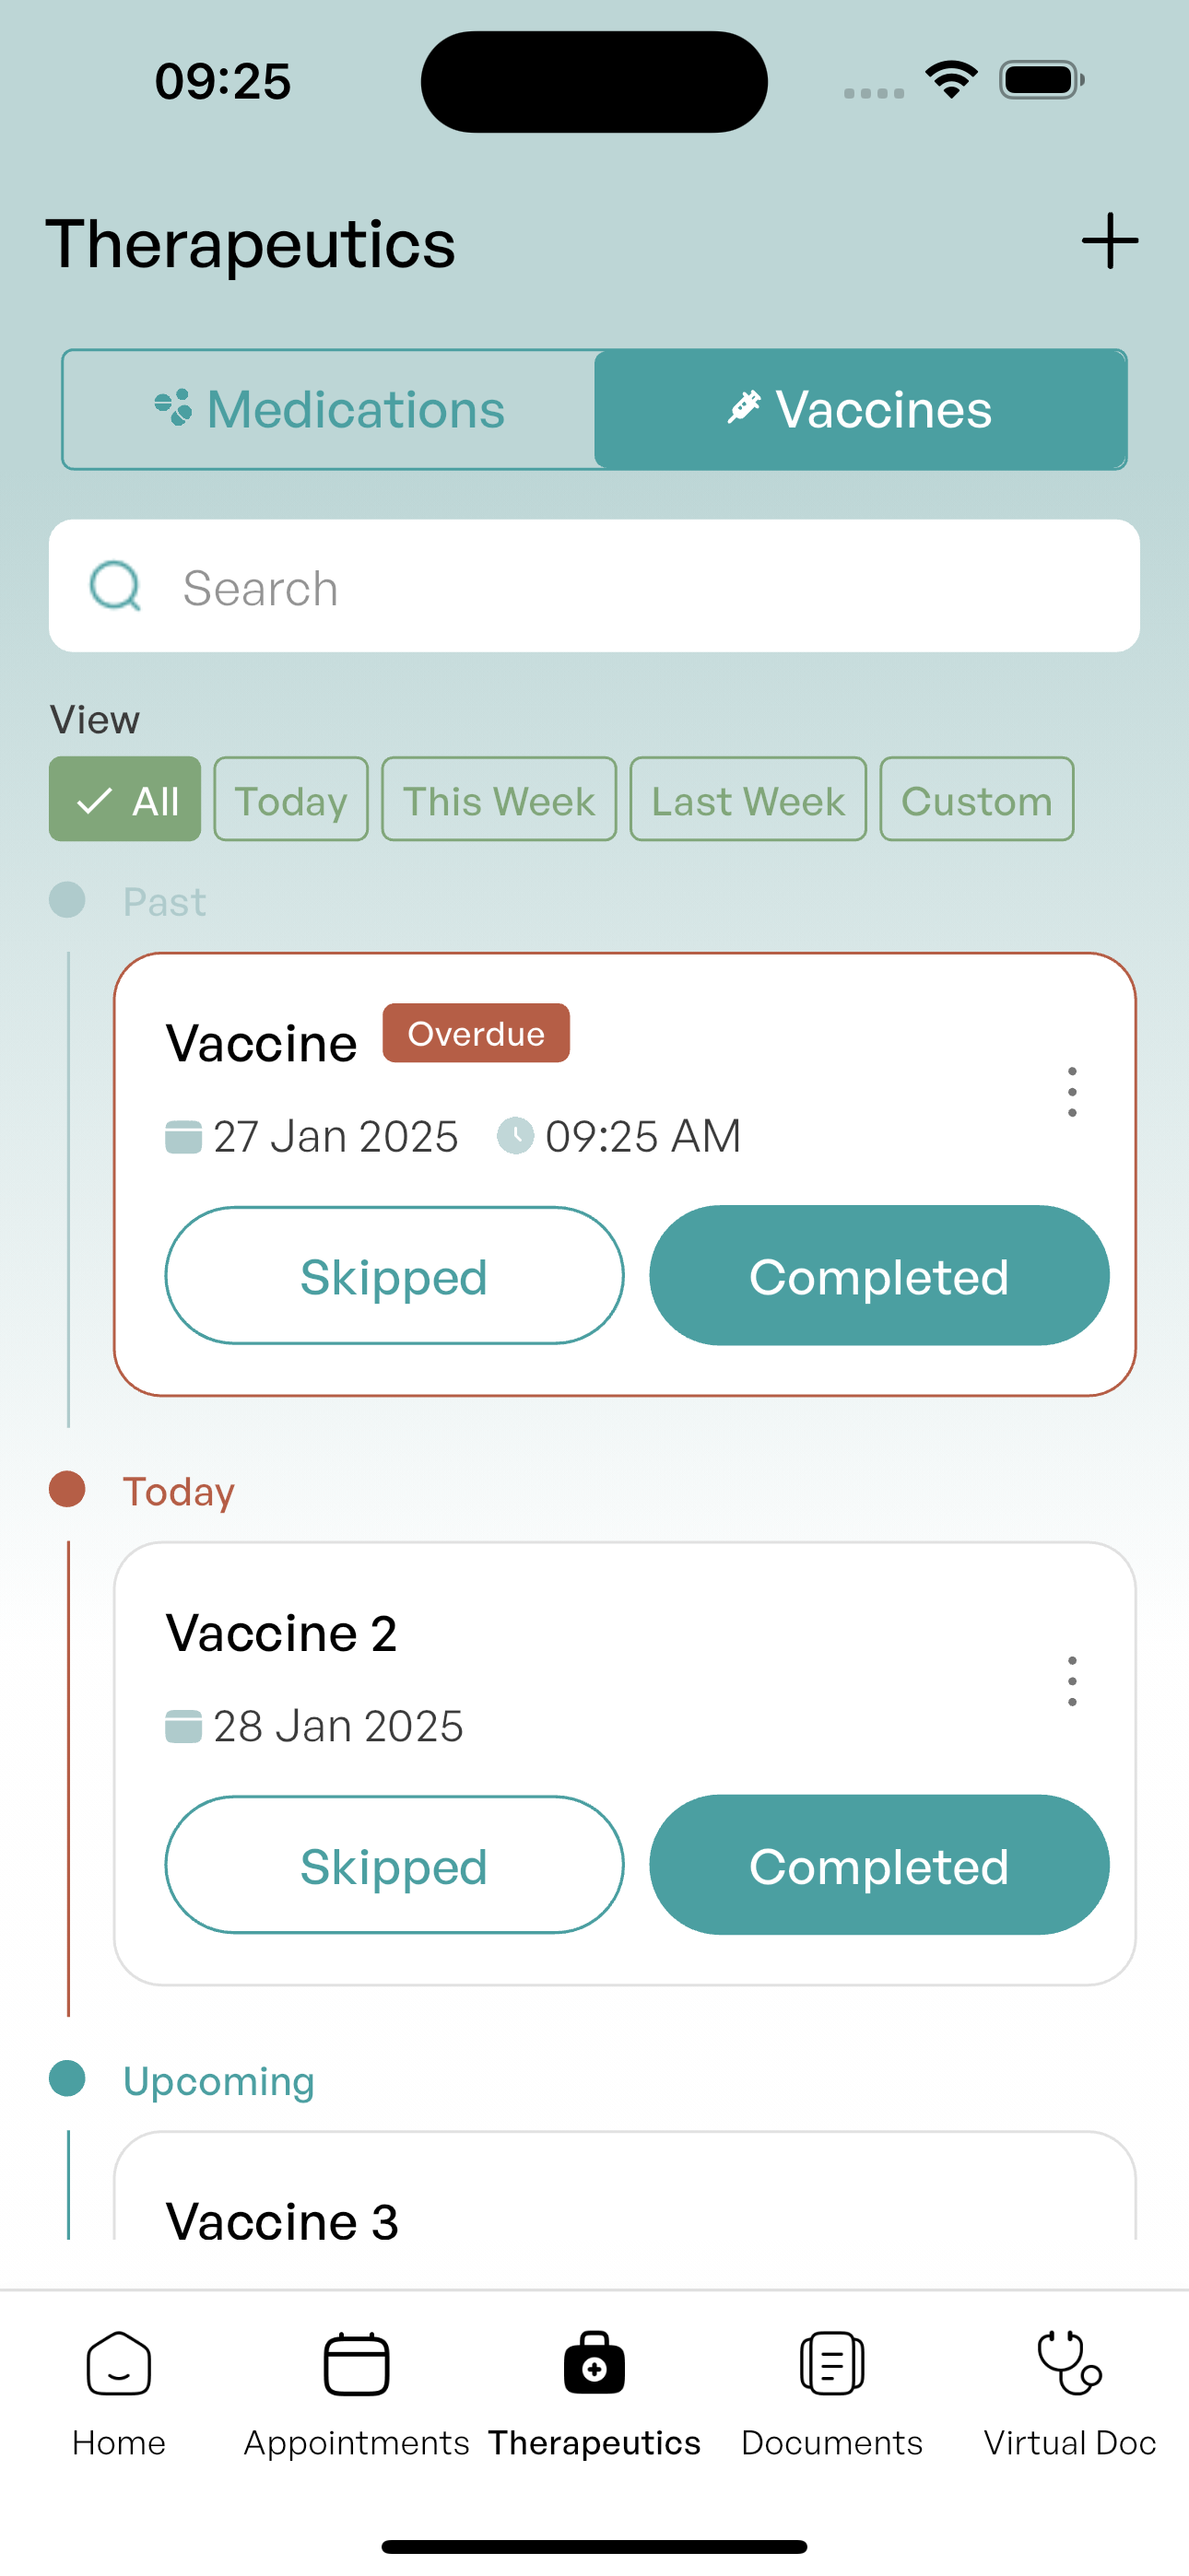Switch to the Medications tab

click(x=329, y=410)
